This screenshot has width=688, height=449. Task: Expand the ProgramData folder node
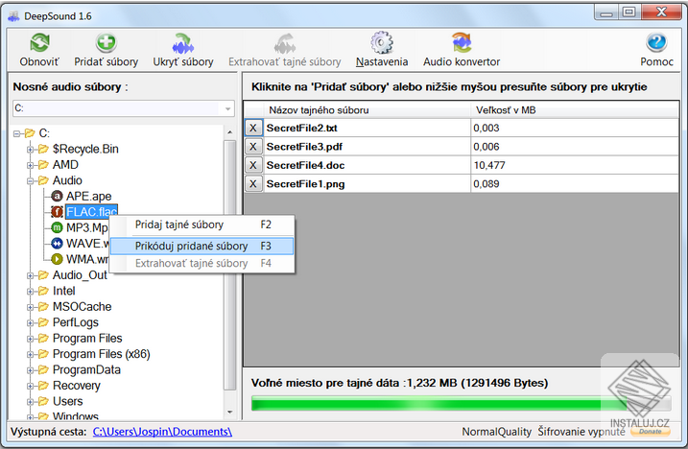point(31,370)
